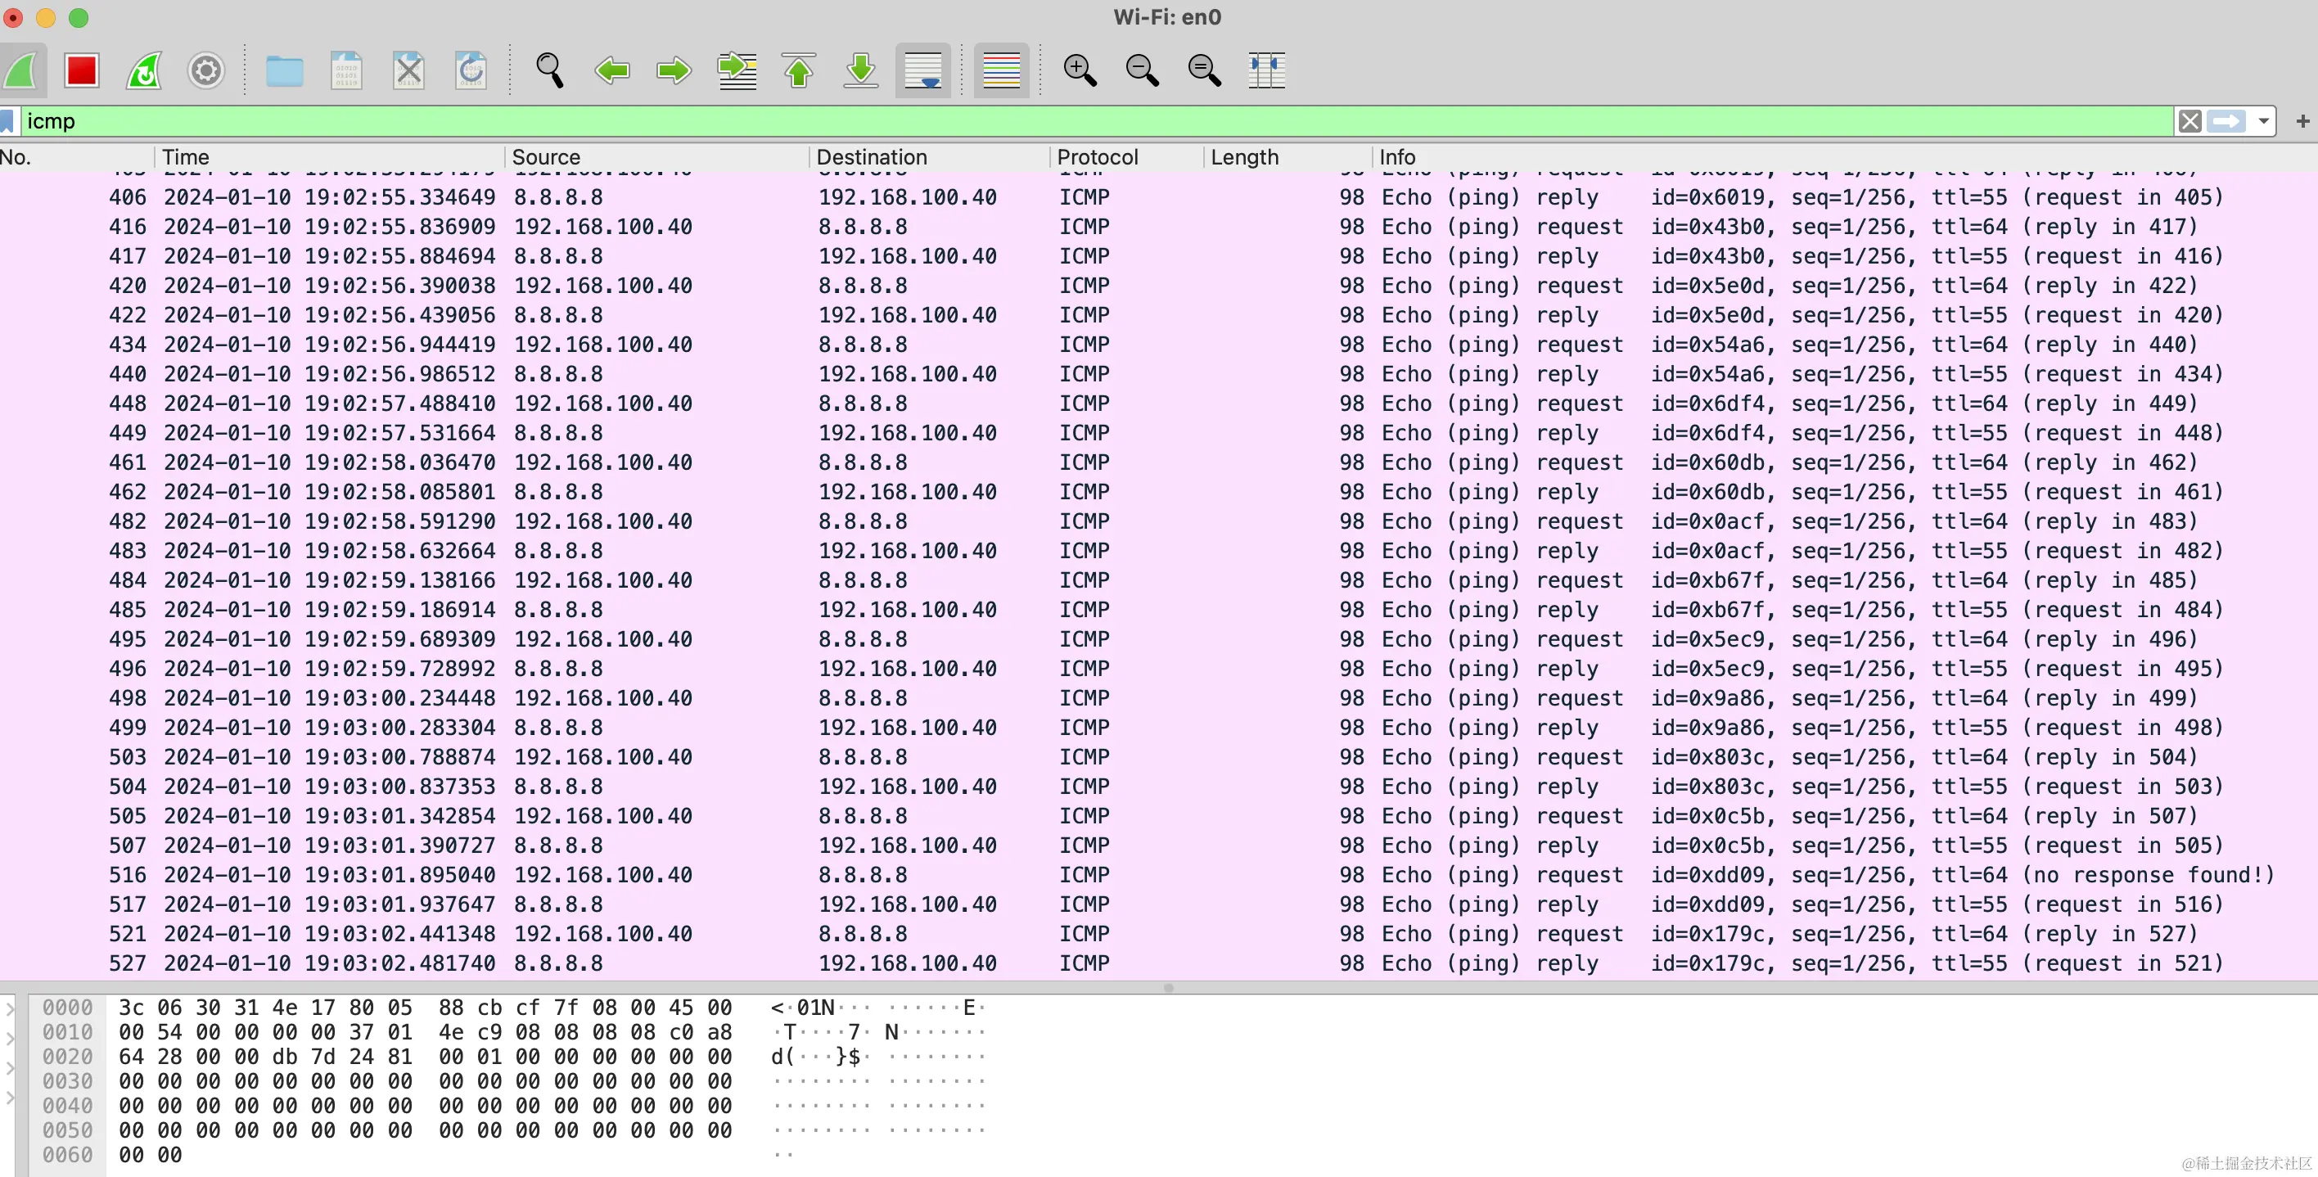Click the pane divider handle above the hex dump

coord(1168,987)
